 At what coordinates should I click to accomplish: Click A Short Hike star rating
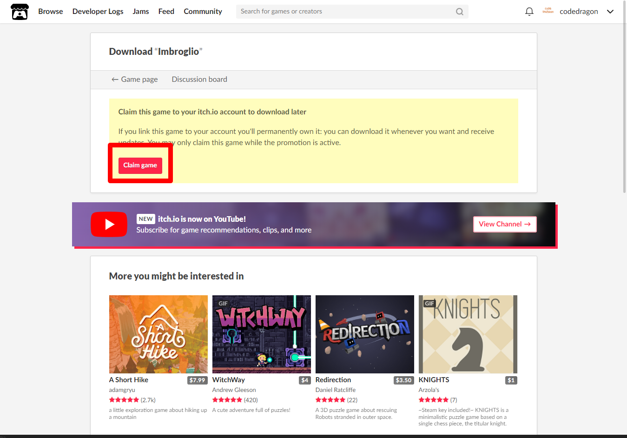click(x=124, y=400)
